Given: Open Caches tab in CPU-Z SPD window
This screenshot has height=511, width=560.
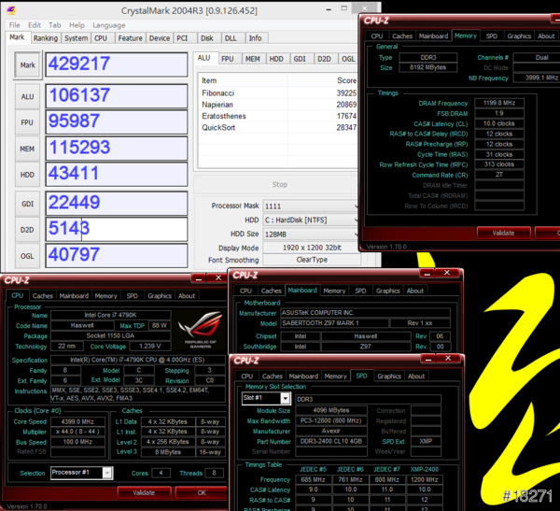Looking at the screenshot, I should pyautogui.click(x=273, y=376).
